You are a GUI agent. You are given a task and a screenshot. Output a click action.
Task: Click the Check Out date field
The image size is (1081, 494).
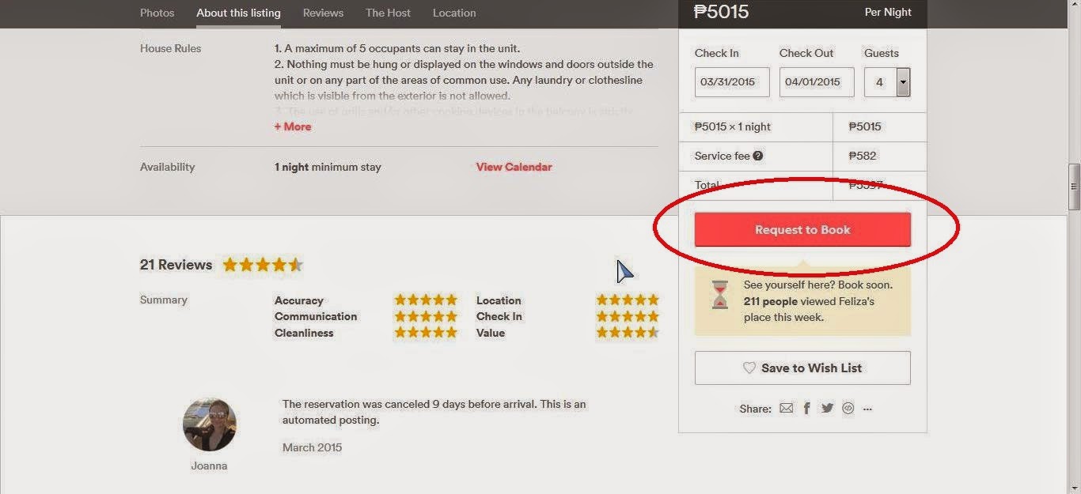(x=817, y=82)
